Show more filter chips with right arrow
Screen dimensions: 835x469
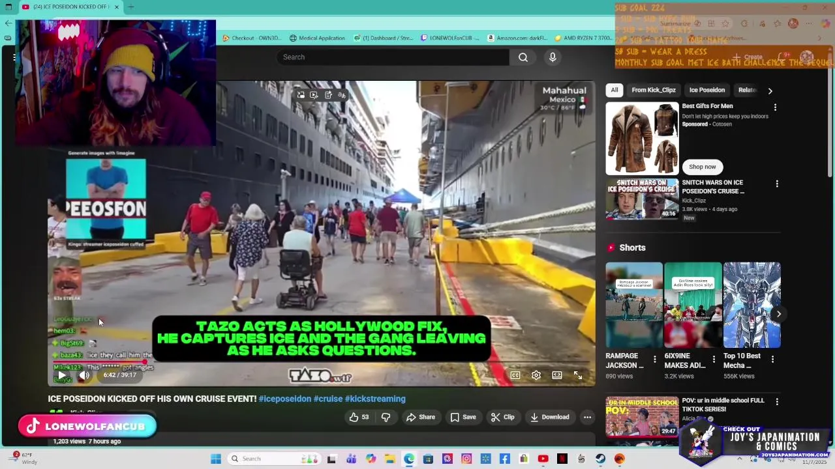click(x=770, y=91)
